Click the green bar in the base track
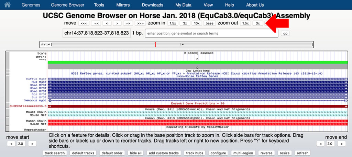Viewport: 352px width, 157px height. (x=198, y=62)
